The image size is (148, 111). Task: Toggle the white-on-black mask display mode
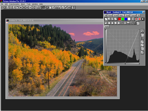pyautogui.click(x=143, y=19)
